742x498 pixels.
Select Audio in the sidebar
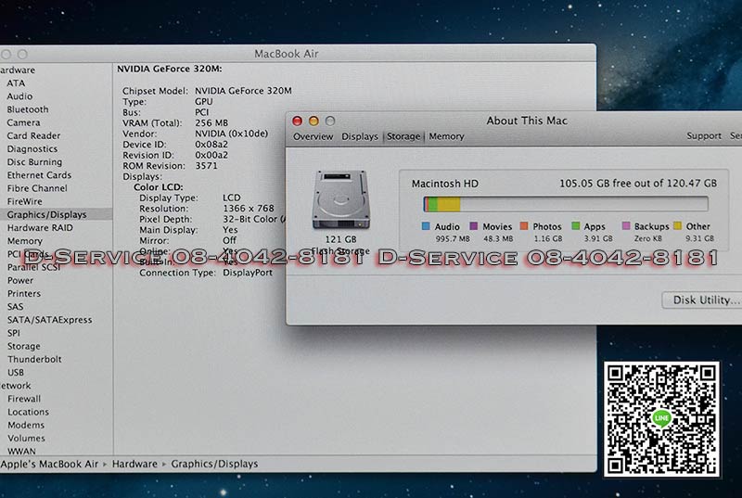click(x=19, y=96)
